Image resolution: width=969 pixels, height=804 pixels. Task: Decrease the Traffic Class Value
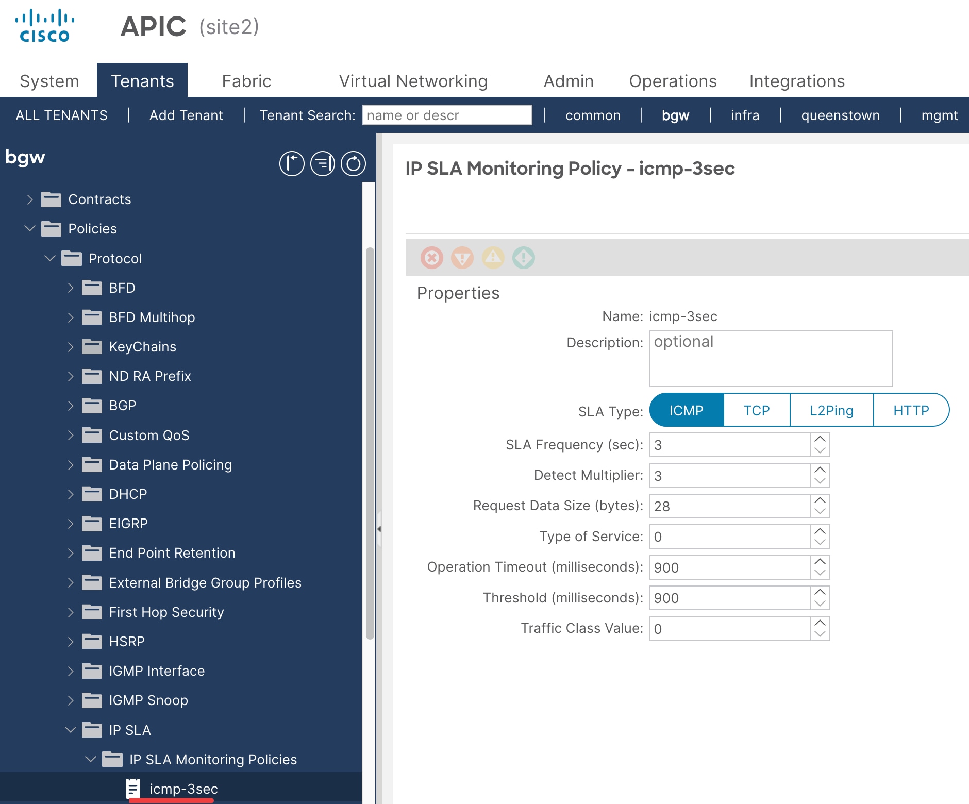click(820, 634)
